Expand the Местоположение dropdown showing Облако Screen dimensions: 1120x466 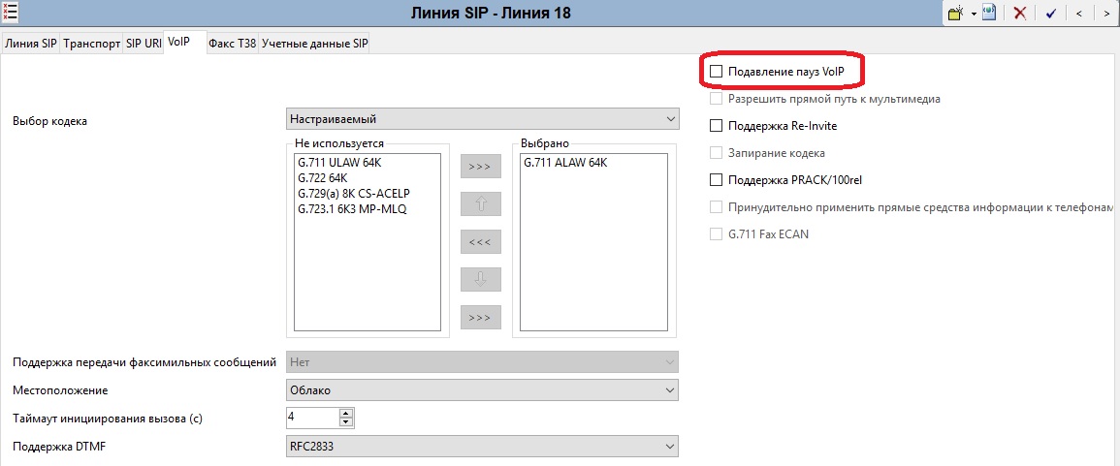tap(482, 389)
